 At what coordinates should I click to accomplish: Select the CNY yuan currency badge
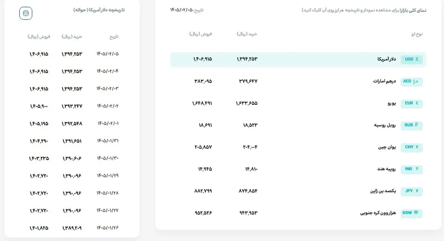412,147
